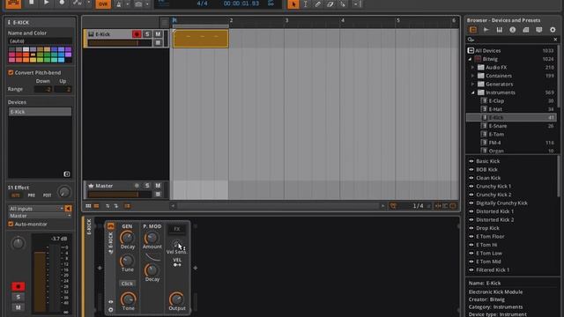
Task: Open the Multisamples browser tab (keyboard icon)
Action: coord(500,30)
